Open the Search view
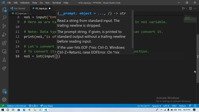Screen dimensions: 199x112 (x=4, y=18)
